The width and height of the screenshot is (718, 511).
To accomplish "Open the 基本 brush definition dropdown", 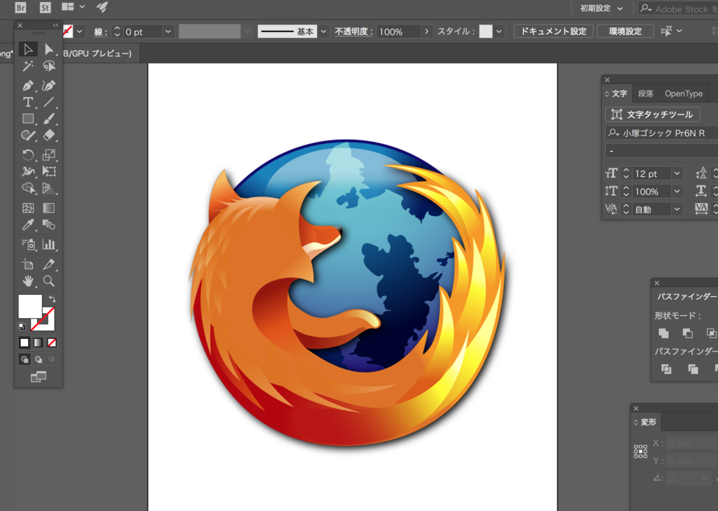I will point(323,32).
